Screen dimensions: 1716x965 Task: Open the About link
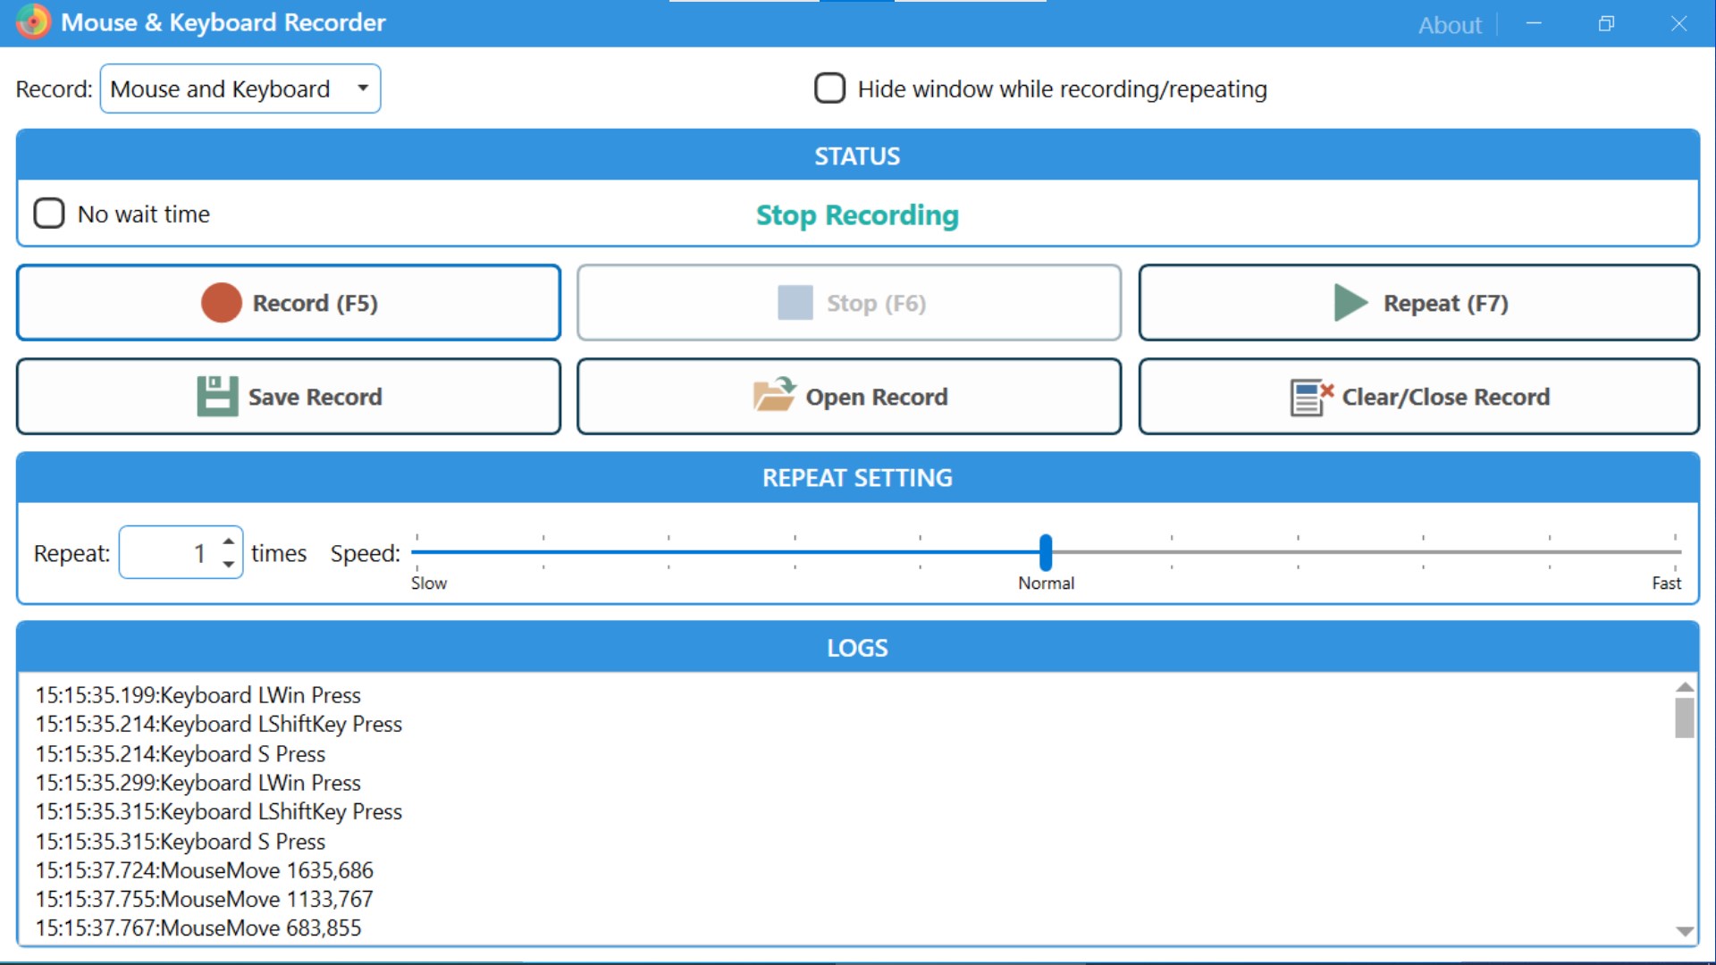(1449, 25)
